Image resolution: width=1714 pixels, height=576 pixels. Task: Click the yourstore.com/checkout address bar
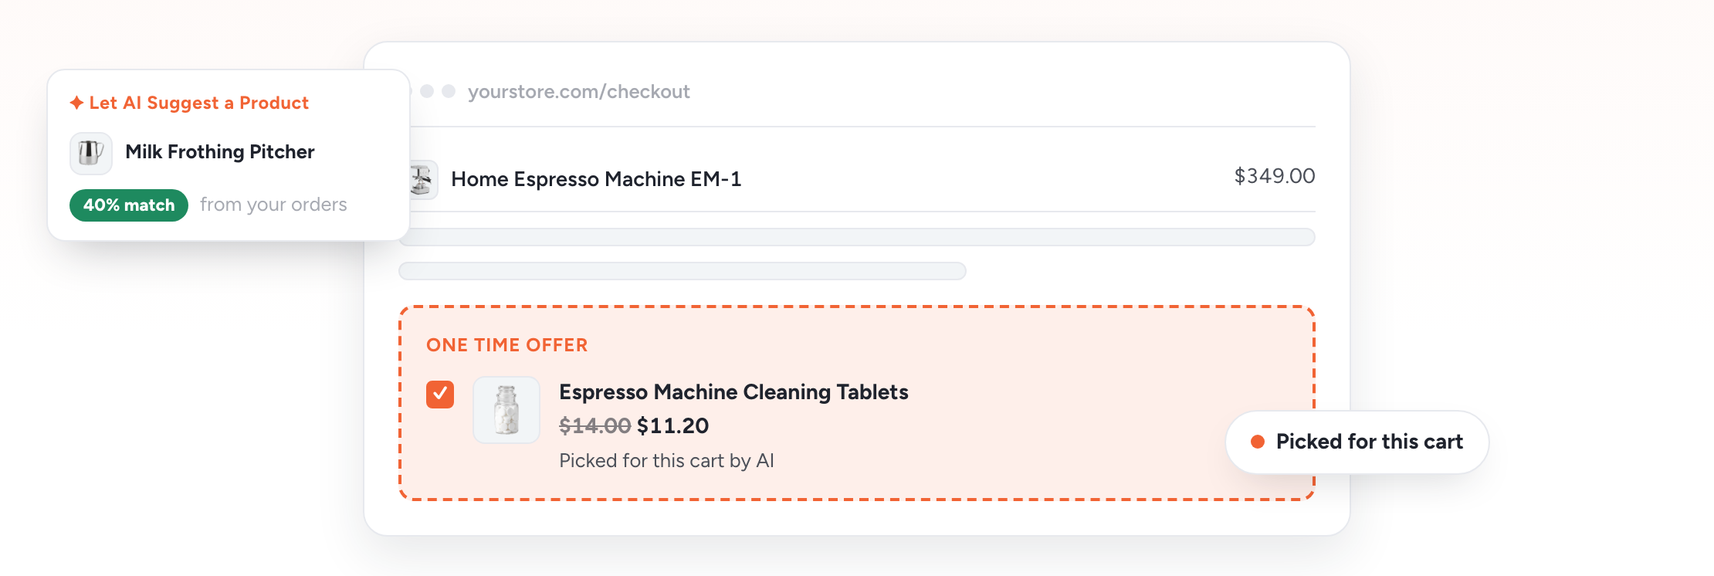pyautogui.click(x=579, y=92)
